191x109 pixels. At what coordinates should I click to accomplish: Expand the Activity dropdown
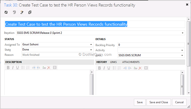tap(182, 50)
